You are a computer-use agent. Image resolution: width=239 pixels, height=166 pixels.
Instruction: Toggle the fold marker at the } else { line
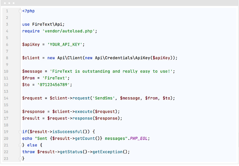(20, 145)
